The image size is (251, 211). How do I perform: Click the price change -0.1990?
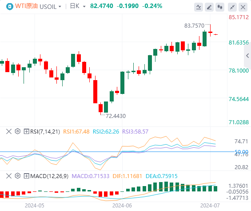tap(127, 6)
